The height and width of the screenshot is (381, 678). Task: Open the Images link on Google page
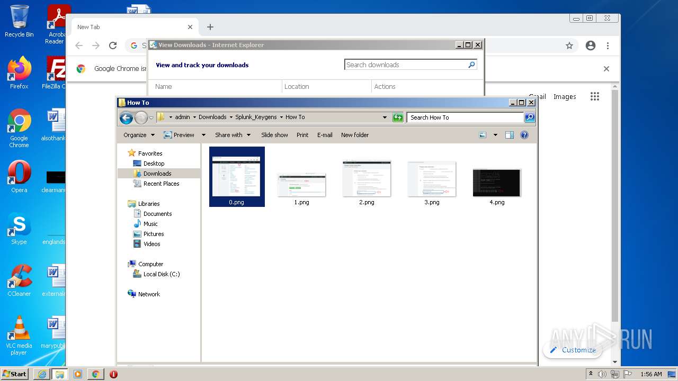[x=565, y=97]
